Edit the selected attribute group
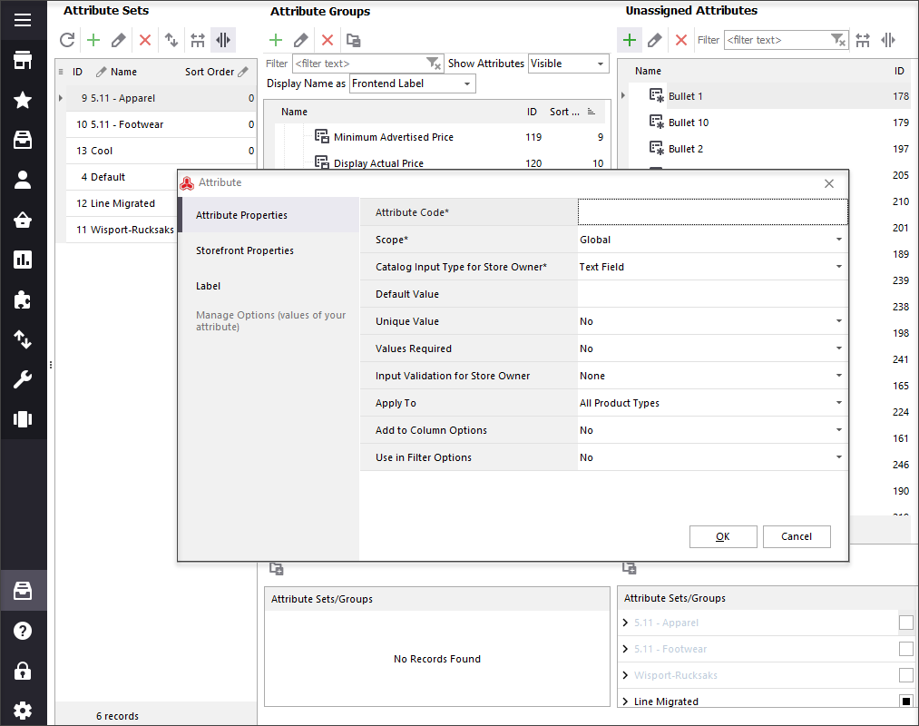 click(x=301, y=40)
